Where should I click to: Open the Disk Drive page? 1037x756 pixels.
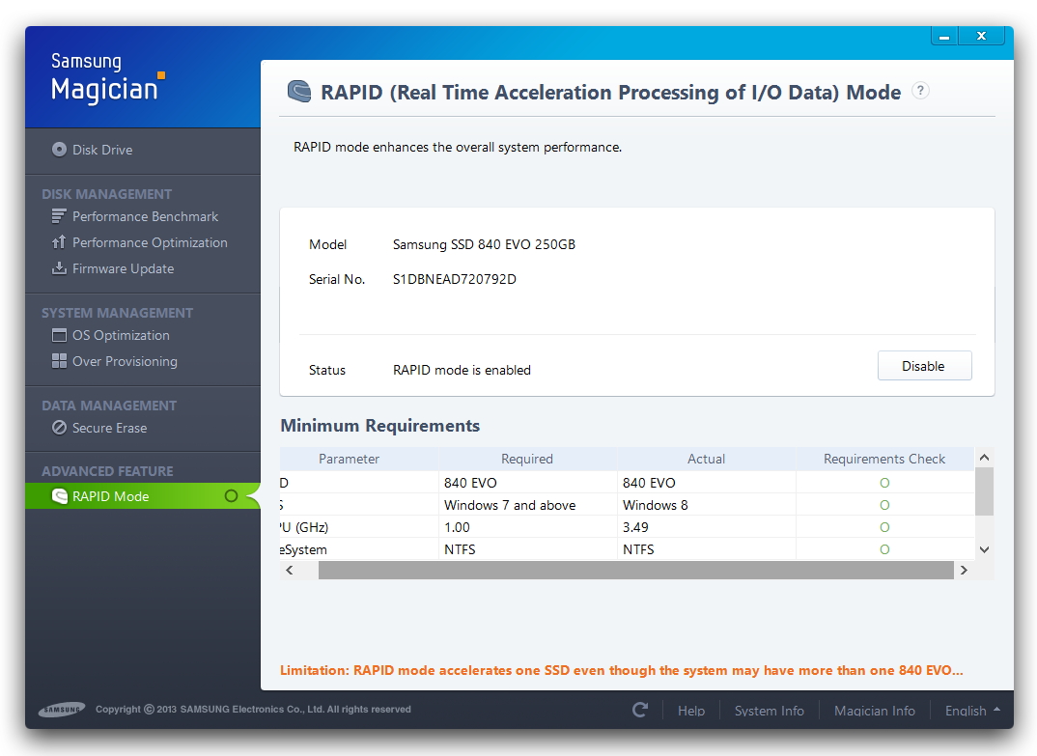click(101, 151)
